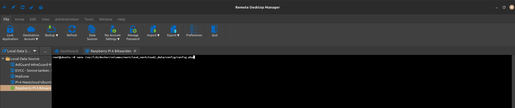Viewport: 515px width, 108px height.
Task: Close the Raspberry Pi 4 Bitwarden tab
Action: [x=135, y=51]
